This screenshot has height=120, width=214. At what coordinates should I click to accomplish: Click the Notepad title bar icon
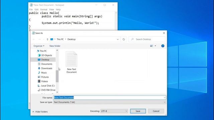(x=31, y=5)
